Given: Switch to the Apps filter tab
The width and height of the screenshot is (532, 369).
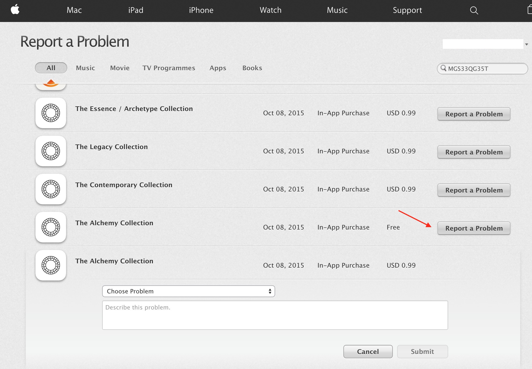Looking at the screenshot, I should [x=218, y=68].
